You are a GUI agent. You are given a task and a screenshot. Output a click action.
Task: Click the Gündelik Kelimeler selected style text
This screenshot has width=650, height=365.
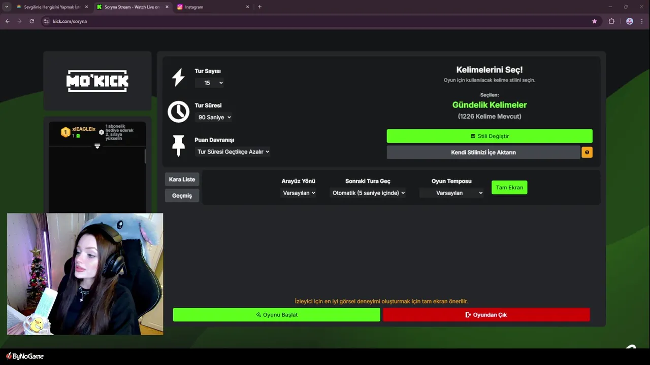click(x=490, y=105)
